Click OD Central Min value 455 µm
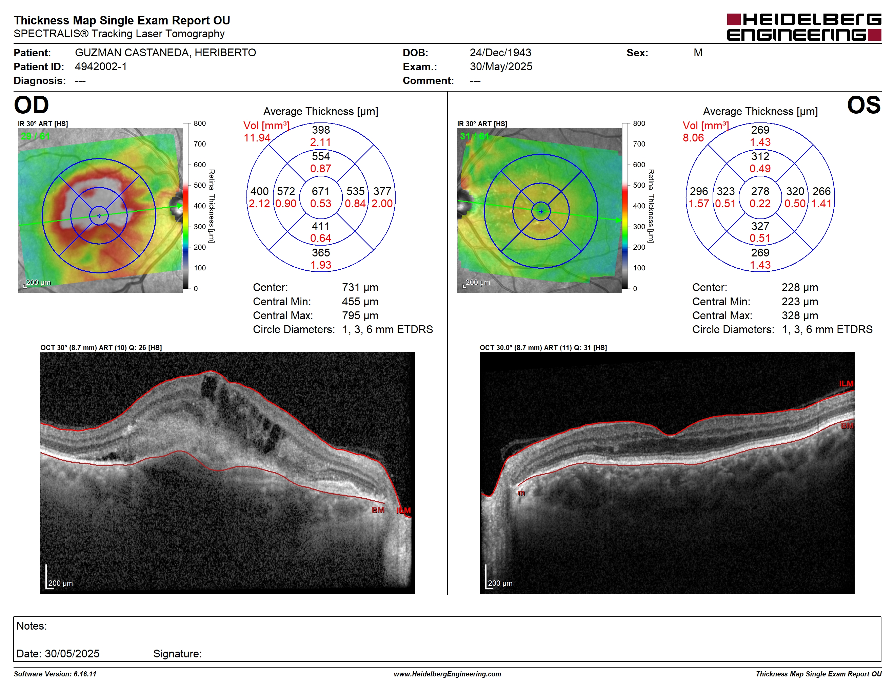Screen dimensions: 895x692 pyautogui.click(x=360, y=302)
